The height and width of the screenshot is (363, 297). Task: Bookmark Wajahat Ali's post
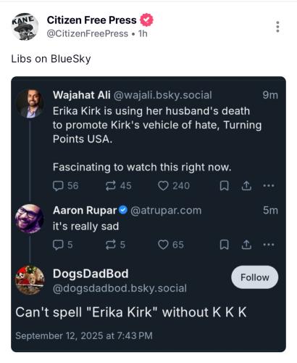225,186
